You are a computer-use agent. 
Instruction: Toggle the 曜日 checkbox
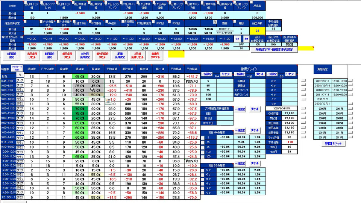235,22
